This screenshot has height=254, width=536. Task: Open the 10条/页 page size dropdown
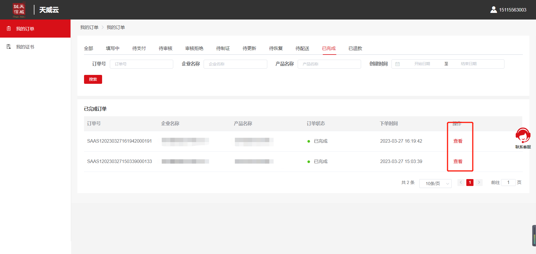[435, 183]
